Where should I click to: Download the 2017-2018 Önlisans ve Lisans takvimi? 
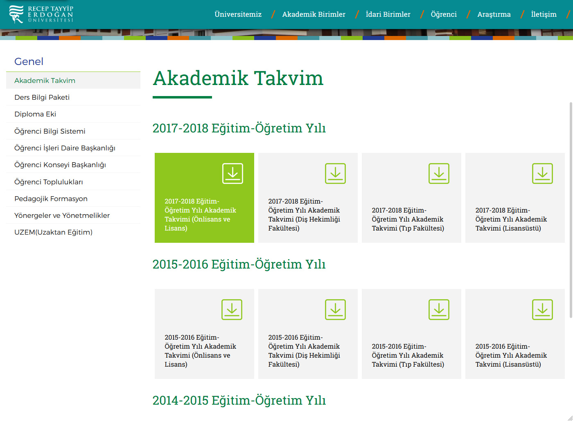[x=204, y=198]
